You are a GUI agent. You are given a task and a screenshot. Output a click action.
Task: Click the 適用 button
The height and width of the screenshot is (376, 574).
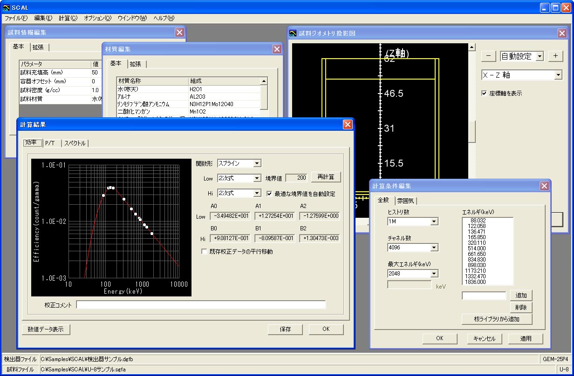click(526, 338)
